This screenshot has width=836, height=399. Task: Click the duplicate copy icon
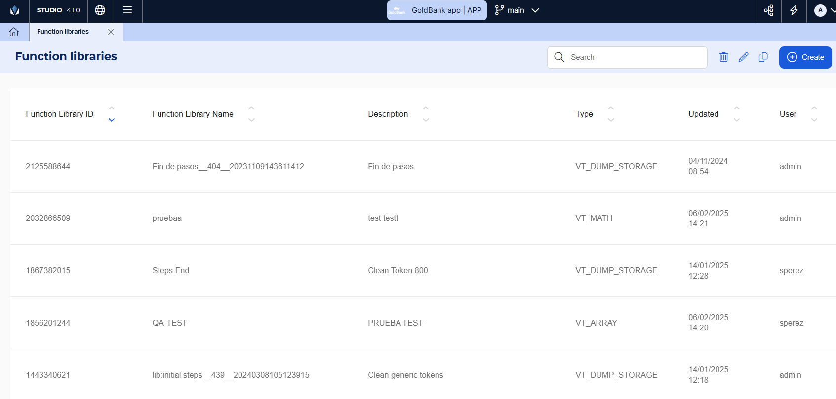(763, 57)
